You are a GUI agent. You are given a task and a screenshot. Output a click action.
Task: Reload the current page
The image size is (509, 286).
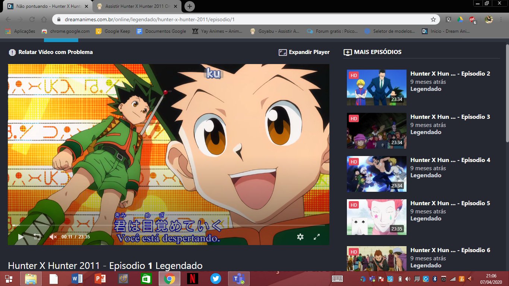click(x=32, y=19)
